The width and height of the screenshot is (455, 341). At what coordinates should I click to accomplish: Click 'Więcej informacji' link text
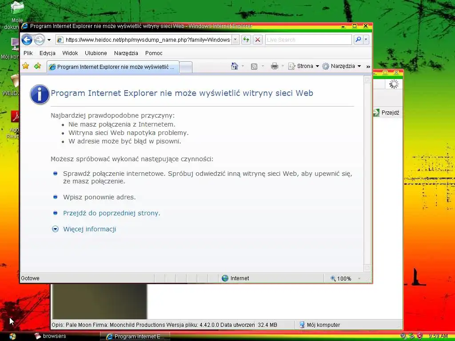(x=90, y=229)
